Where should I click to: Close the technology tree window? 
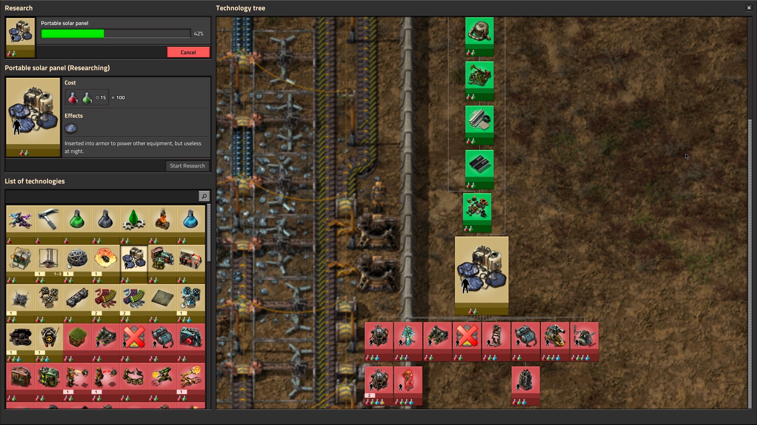[x=749, y=8]
